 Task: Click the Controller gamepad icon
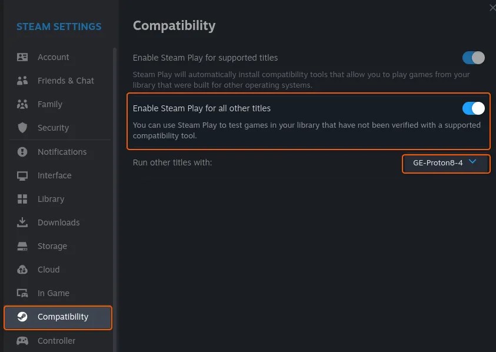click(22, 341)
